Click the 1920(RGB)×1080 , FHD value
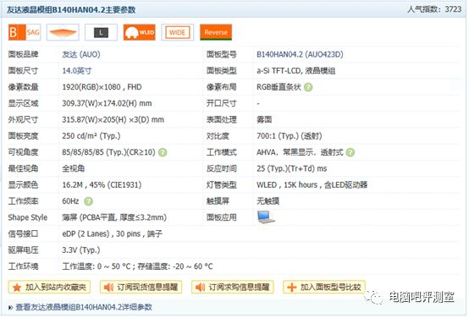Screen dimensions: 469x318 [102, 87]
